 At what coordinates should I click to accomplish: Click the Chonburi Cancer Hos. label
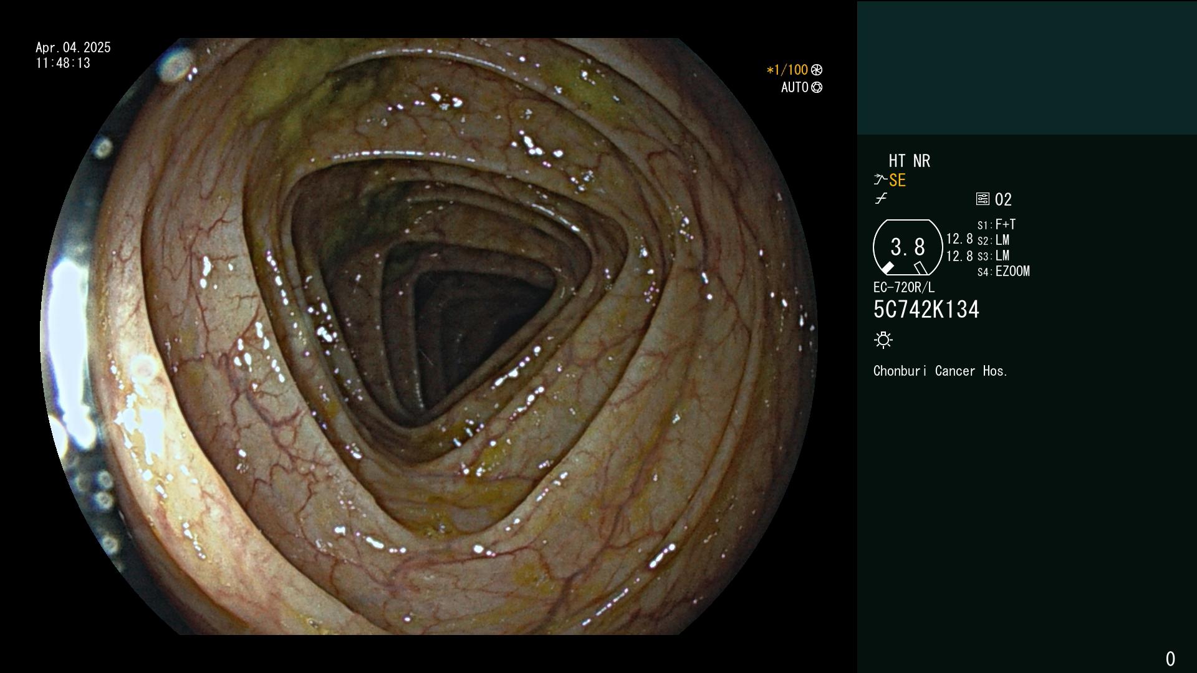tap(941, 371)
